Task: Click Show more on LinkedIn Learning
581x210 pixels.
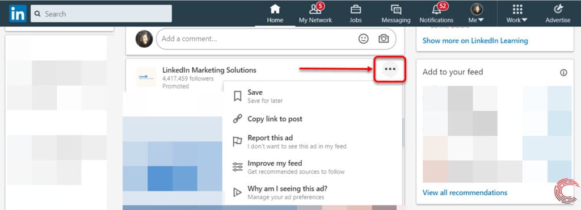Action: pyautogui.click(x=475, y=41)
